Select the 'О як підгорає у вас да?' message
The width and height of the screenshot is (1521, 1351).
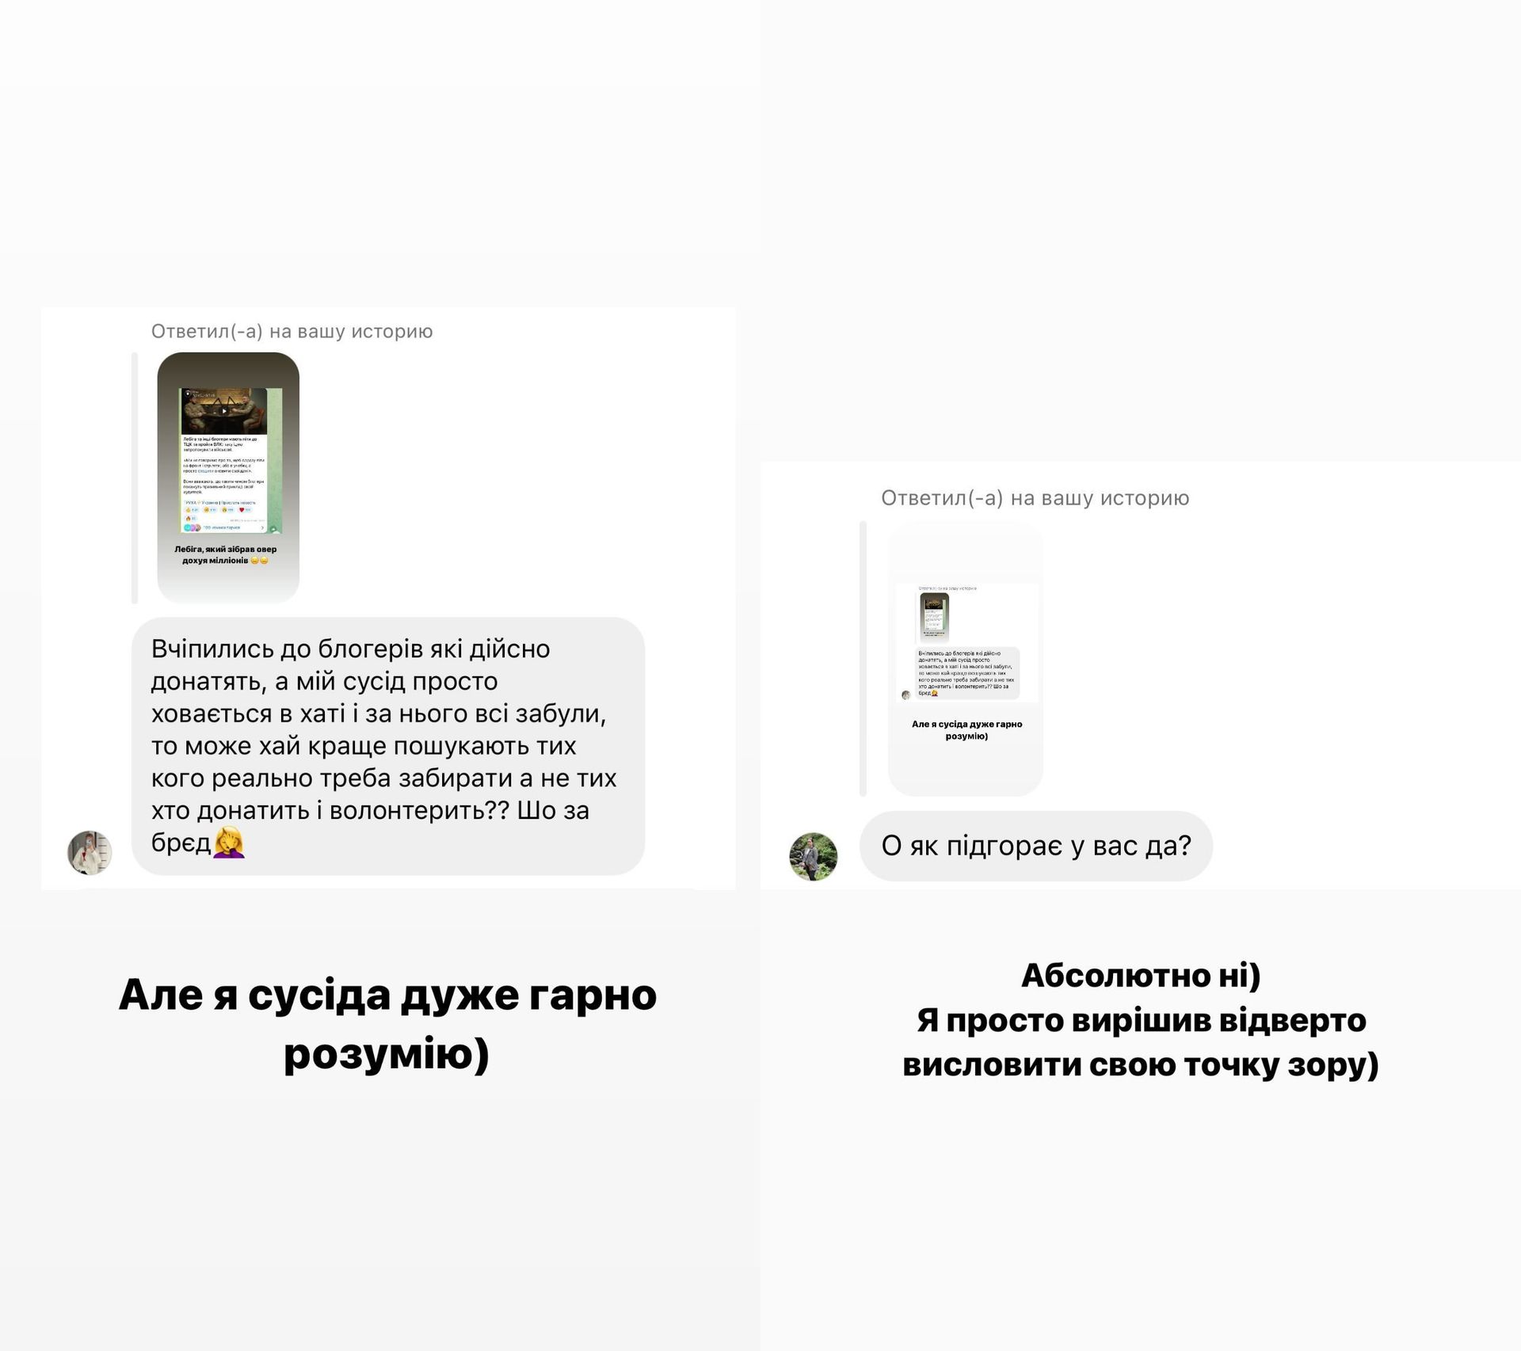tap(1036, 846)
